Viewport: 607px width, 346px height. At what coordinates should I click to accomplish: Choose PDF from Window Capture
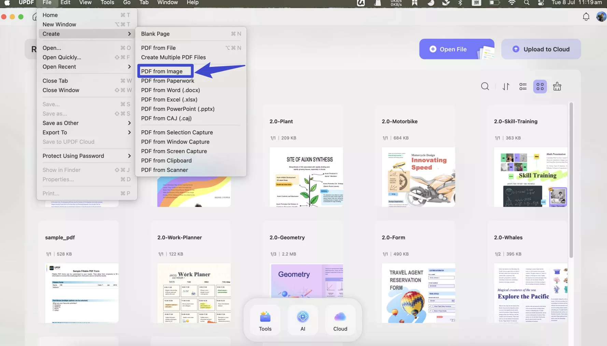(x=191, y=142)
